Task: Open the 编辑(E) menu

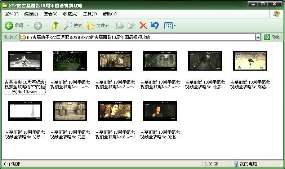Action: pyautogui.click(x=31, y=14)
